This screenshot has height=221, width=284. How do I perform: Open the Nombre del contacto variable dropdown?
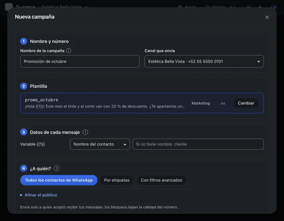click(x=100, y=144)
